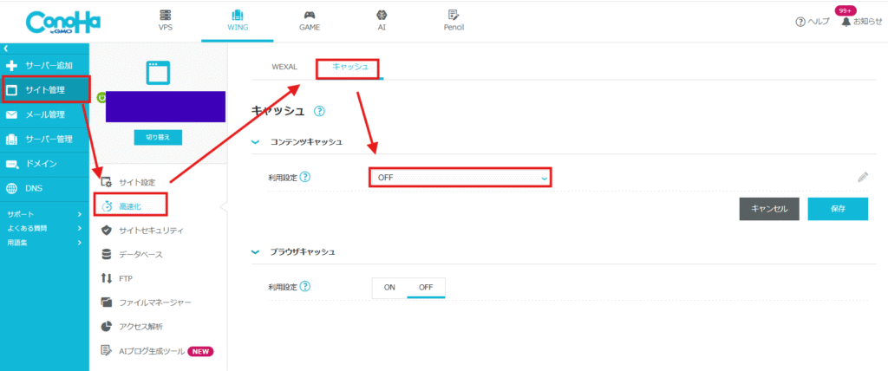Open the 利用設定 OFF dropdown
The width and height of the screenshot is (888, 371).
tap(460, 178)
